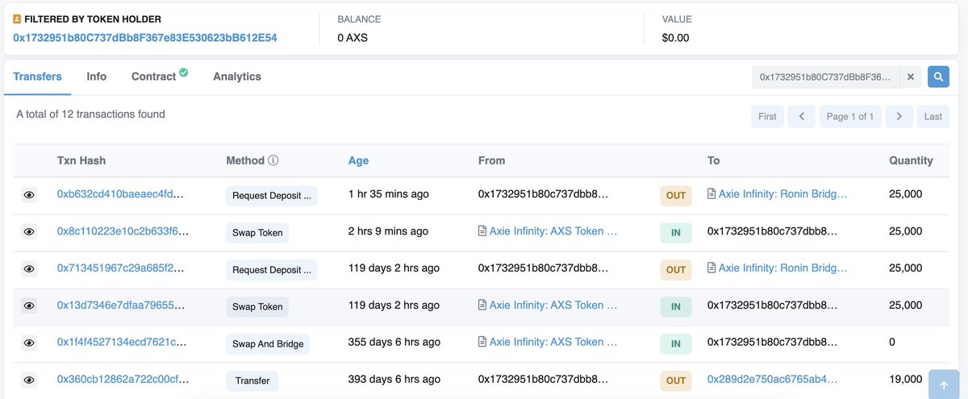Go to next page with right chevron
Screen dimensions: 968x399
[899, 117]
